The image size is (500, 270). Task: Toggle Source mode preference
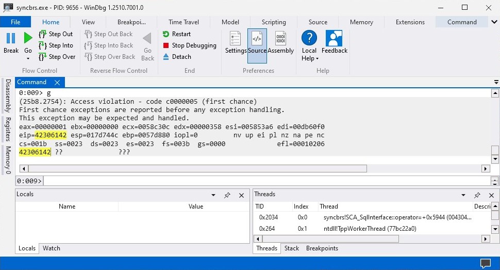[x=257, y=42]
